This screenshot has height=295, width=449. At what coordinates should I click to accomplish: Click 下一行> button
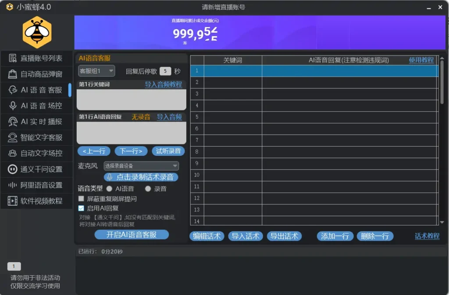click(x=131, y=151)
